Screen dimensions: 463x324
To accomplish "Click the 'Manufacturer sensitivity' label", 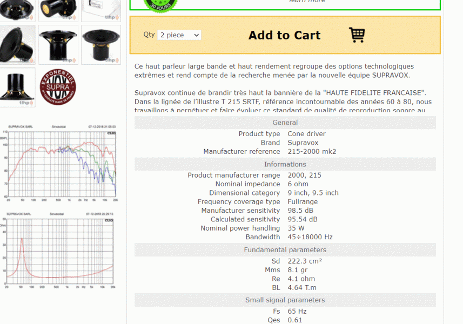I will (x=240, y=211).
